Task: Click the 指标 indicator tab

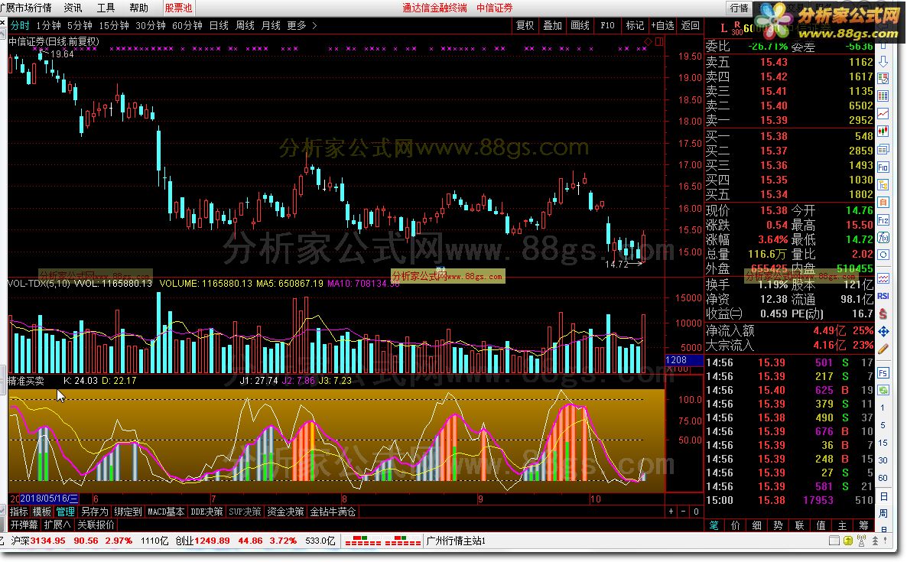Action: coord(18,512)
